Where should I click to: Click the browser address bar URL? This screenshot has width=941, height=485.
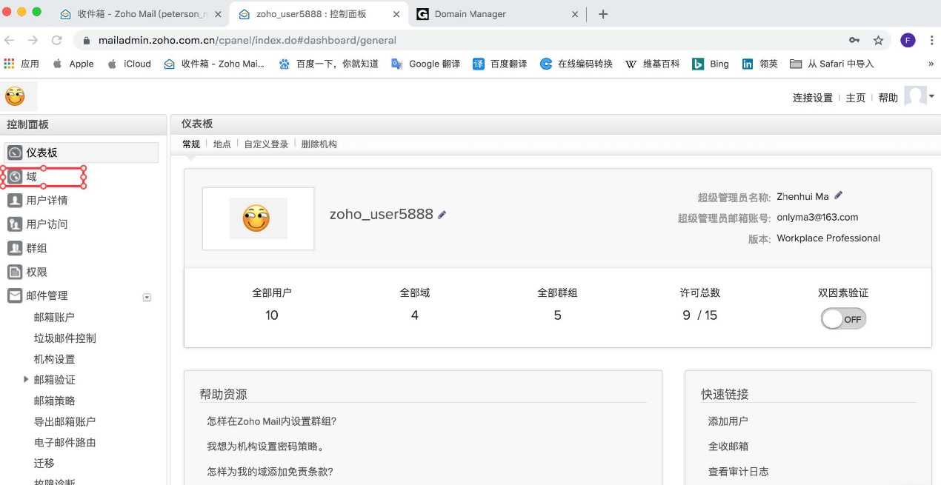tap(445, 40)
